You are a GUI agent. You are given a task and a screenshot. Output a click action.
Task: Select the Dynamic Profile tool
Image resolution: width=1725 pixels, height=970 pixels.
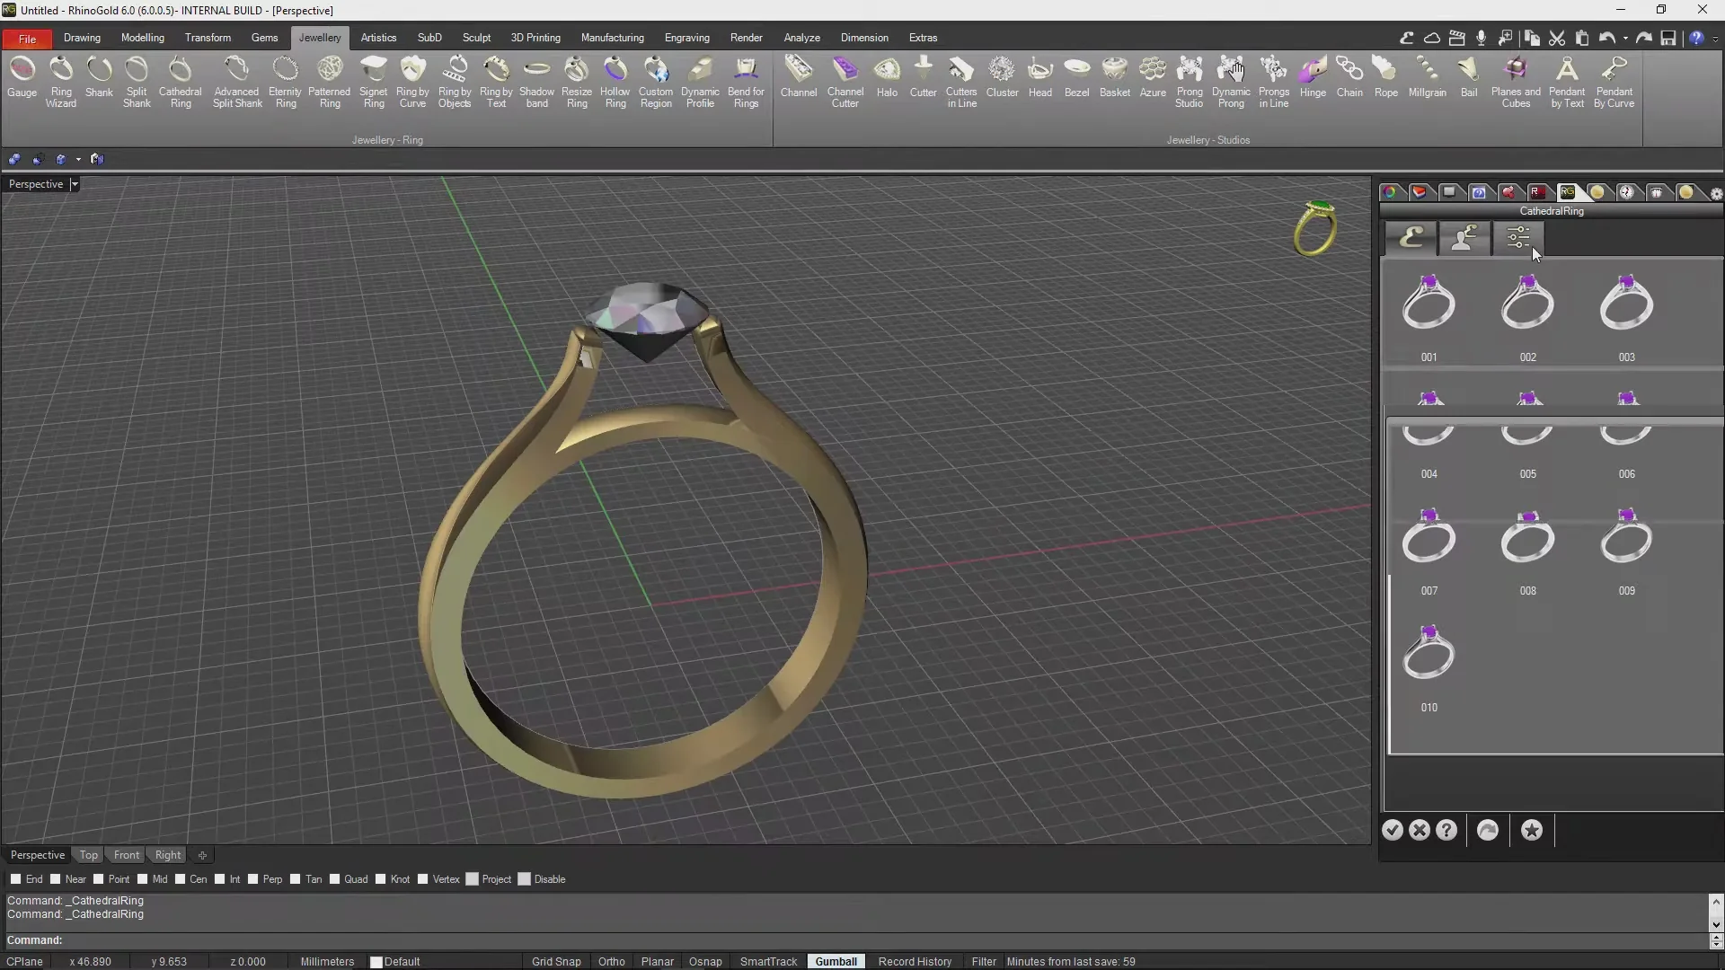(x=700, y=82)
